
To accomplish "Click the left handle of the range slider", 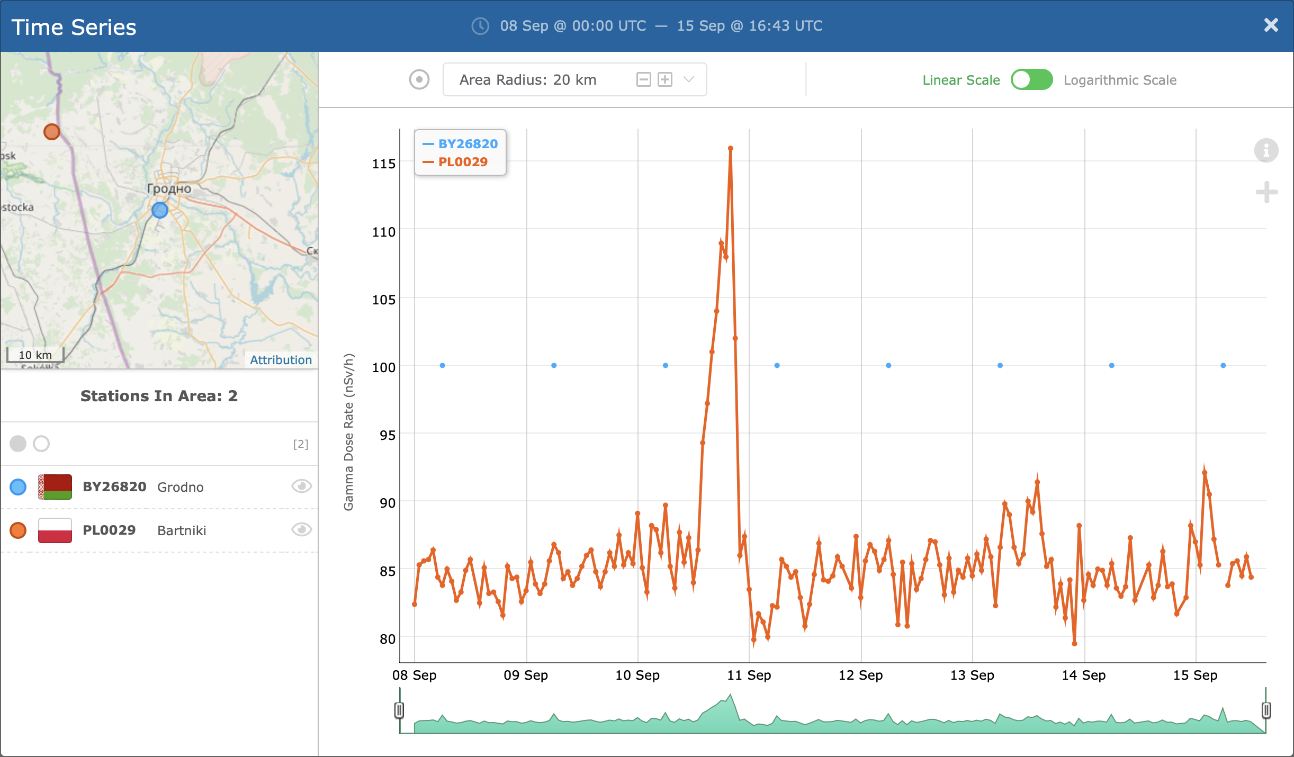I will pyautogui.click(x=399, y=710).
